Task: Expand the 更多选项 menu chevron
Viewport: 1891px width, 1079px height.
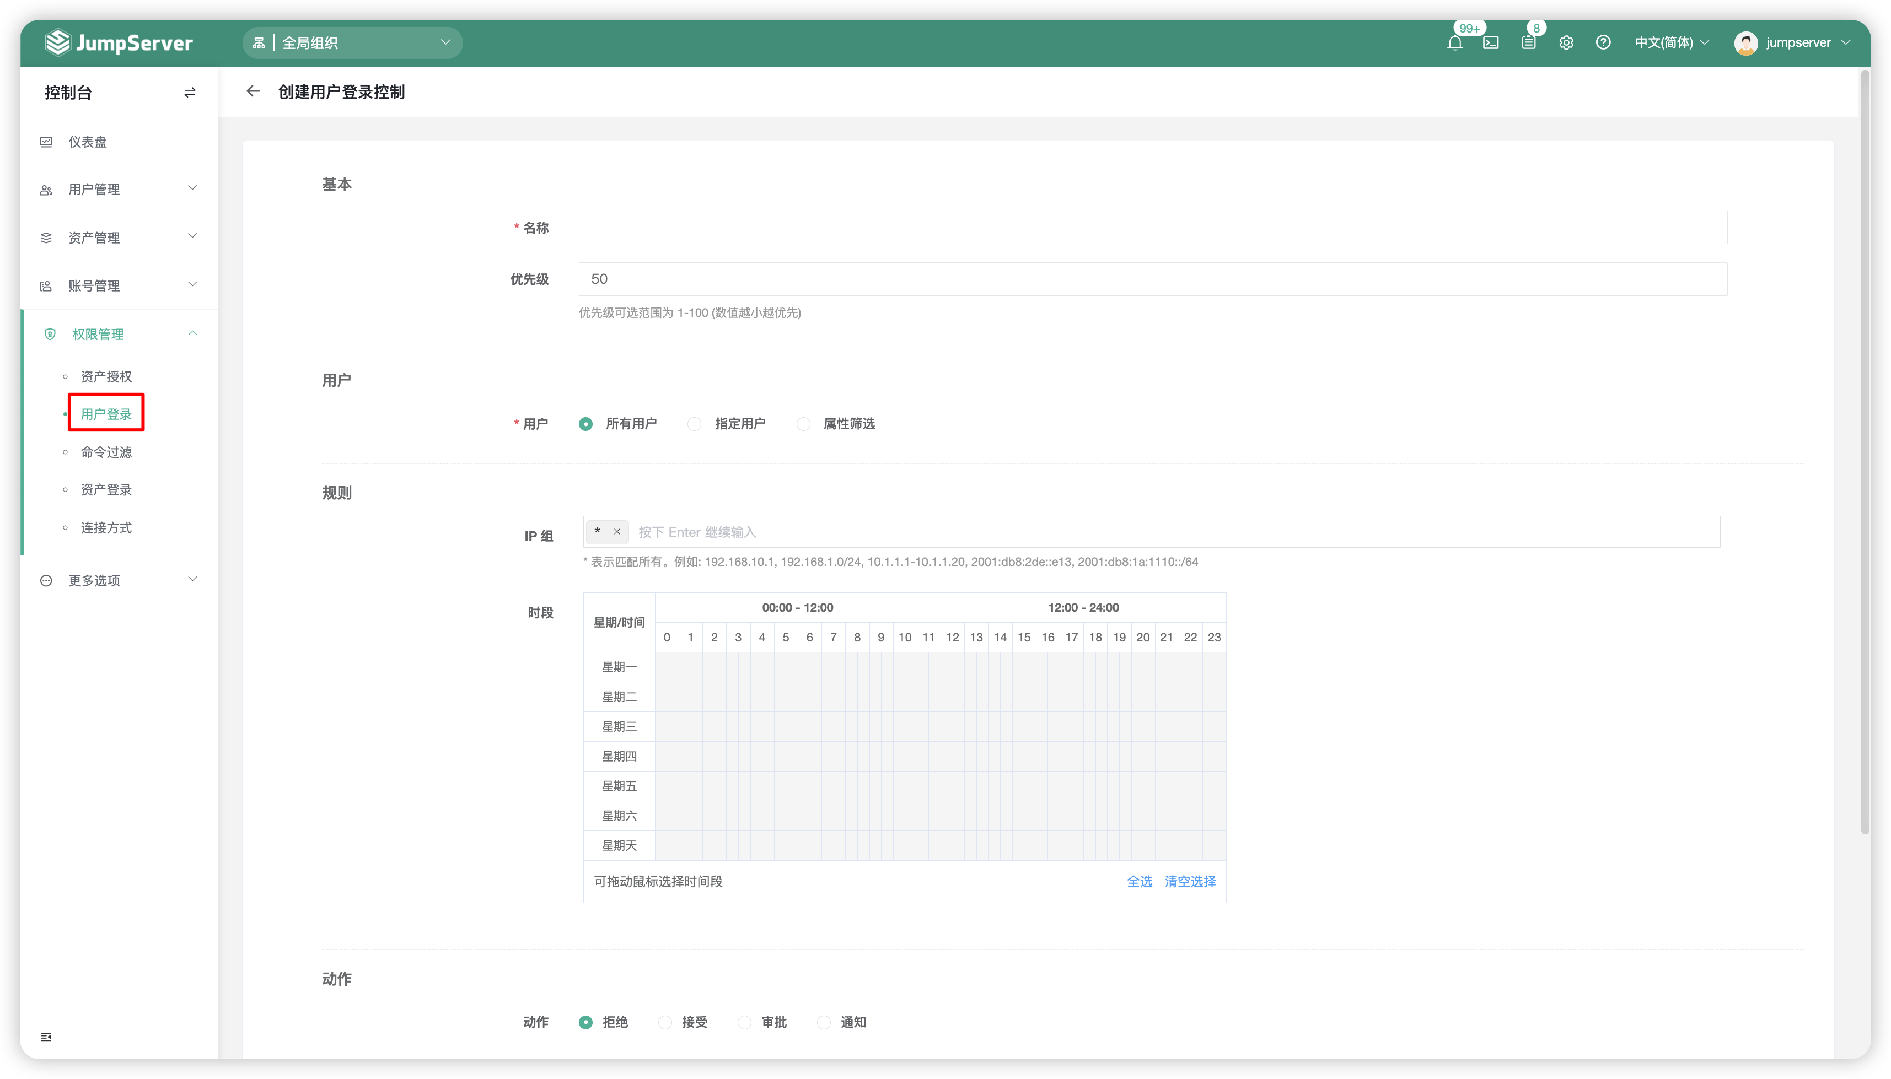Action: pyautogui.click(x=193, y=580)
